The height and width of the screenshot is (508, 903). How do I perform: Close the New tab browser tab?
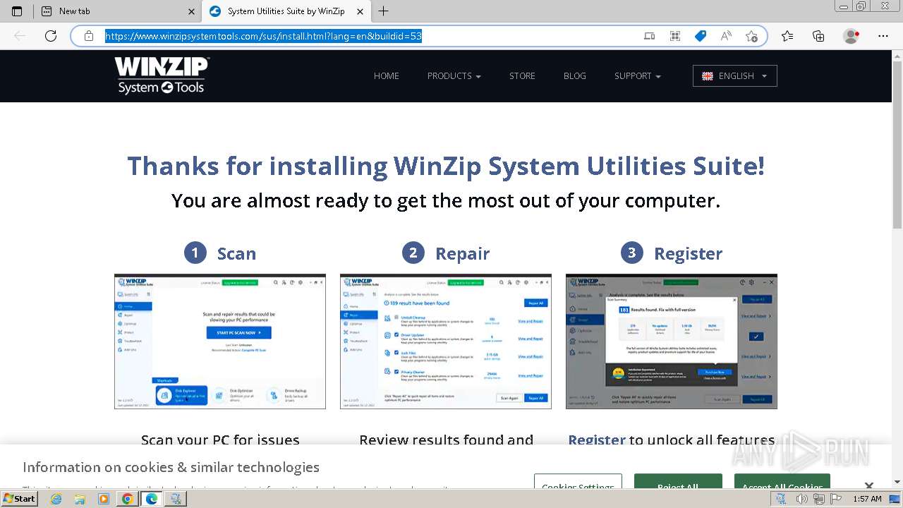[x=191, y=11]
